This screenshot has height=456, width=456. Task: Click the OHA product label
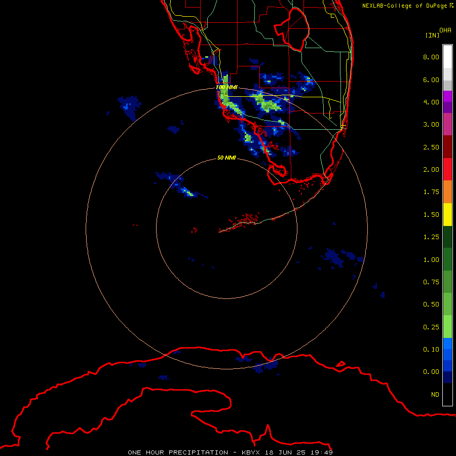(445, 30)
